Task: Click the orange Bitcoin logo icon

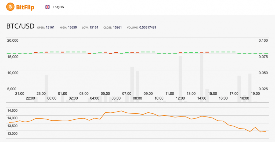Action: click(x=11, y=6)
